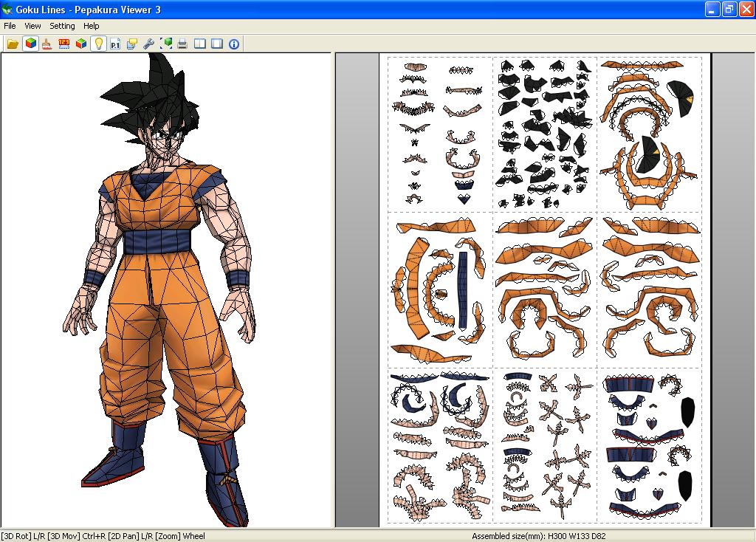Open the File menu

point(9,26)
